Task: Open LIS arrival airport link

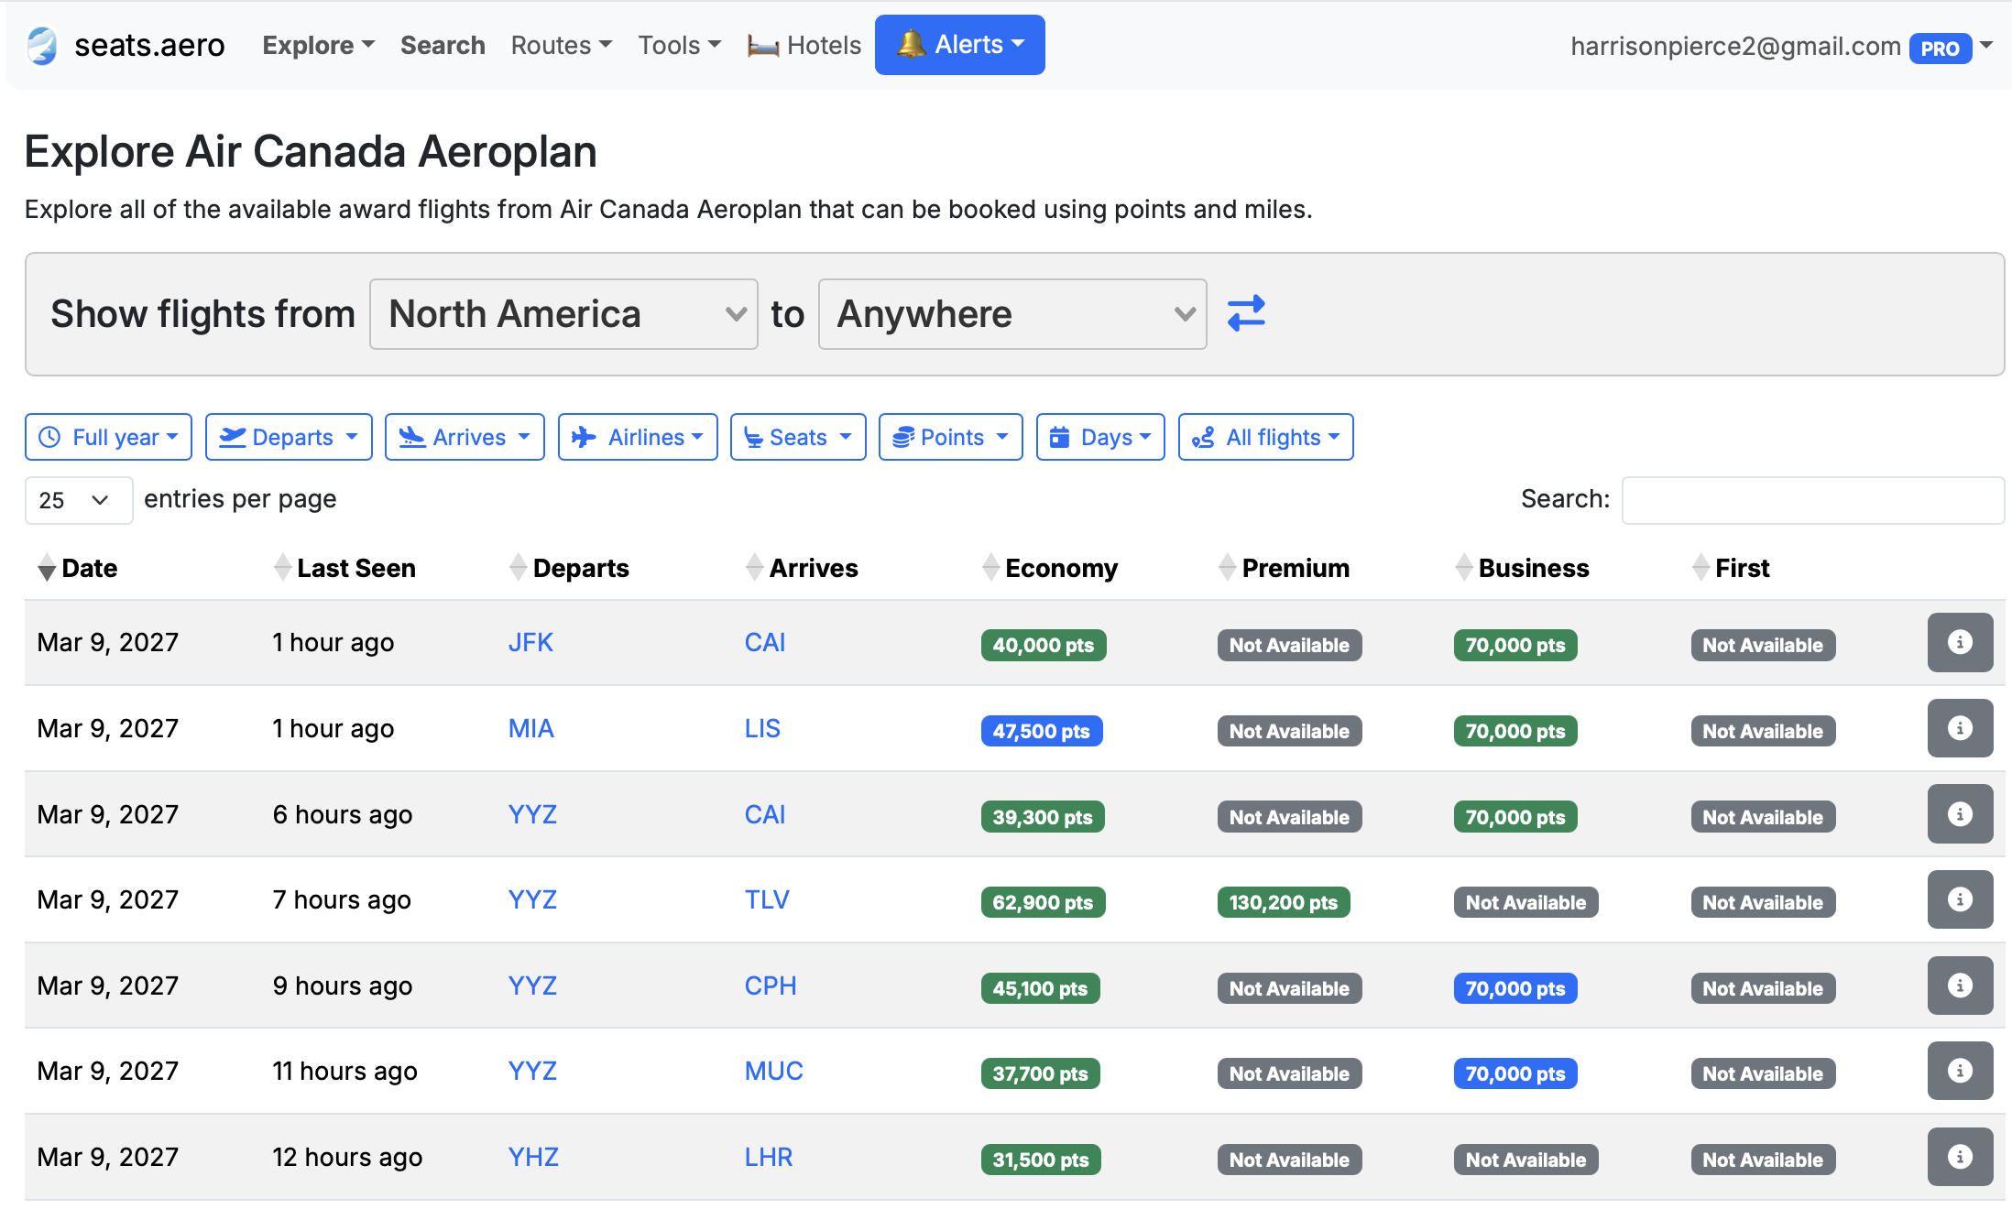Action: [762, 728]
